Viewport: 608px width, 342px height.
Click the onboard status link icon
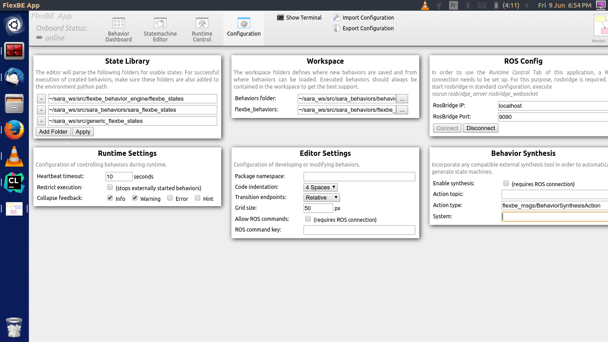click(39, 38)
